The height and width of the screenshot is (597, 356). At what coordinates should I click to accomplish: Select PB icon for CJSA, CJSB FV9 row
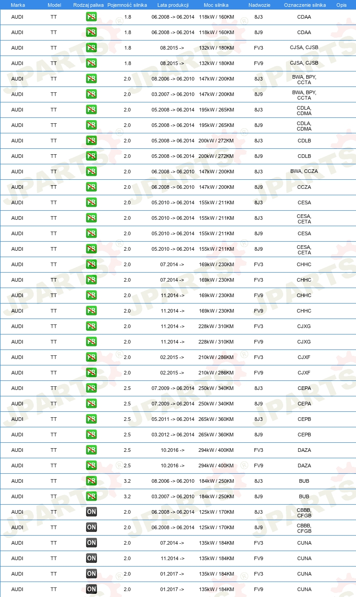91,63
